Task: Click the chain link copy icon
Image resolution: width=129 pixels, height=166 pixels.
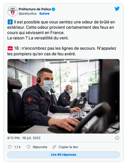Action: tap(54, 147)
